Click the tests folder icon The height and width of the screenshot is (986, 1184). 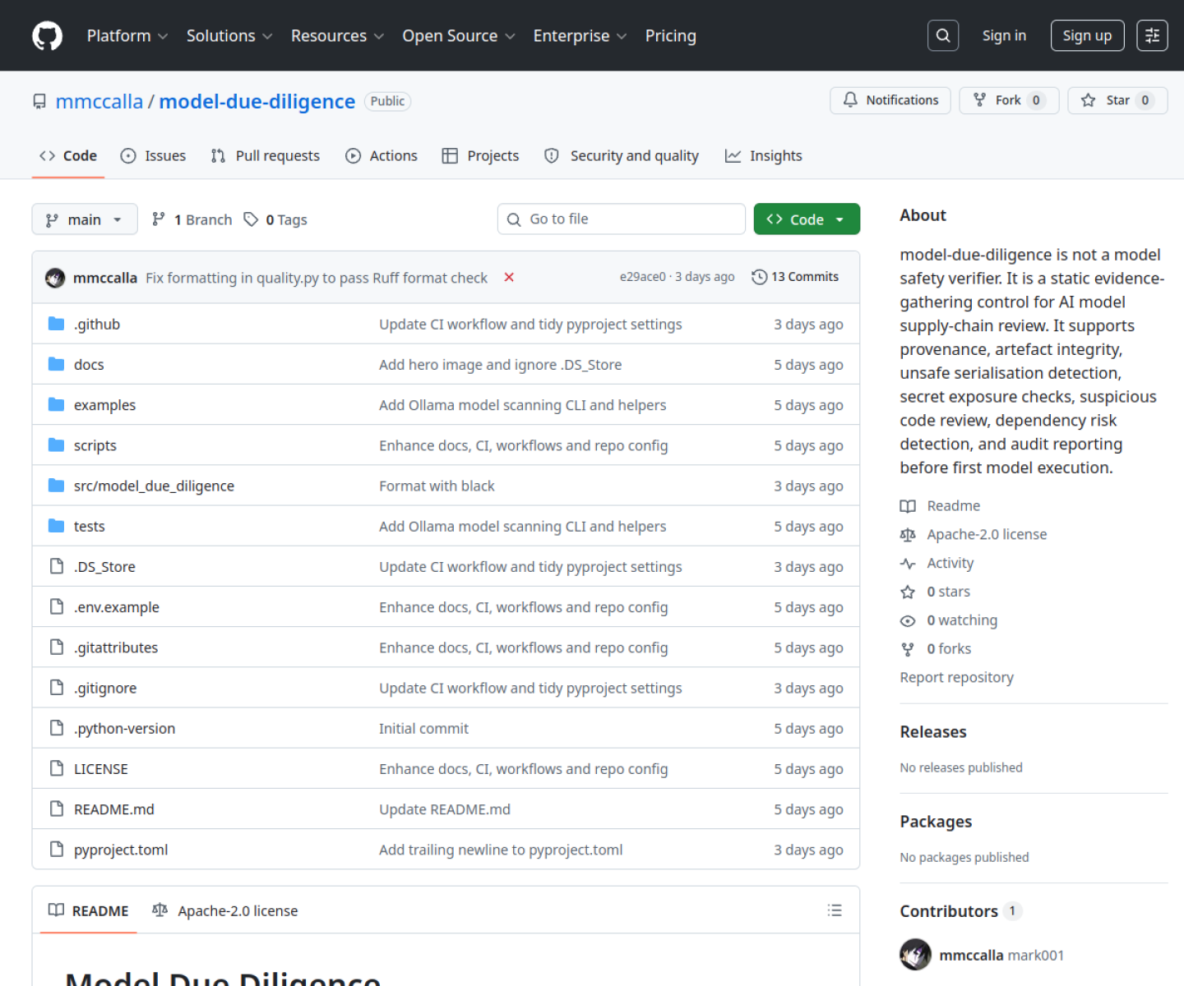[56, 526]
